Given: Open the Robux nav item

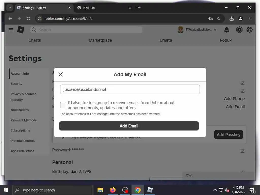Looking at the screenshot, I should (225, 40).
